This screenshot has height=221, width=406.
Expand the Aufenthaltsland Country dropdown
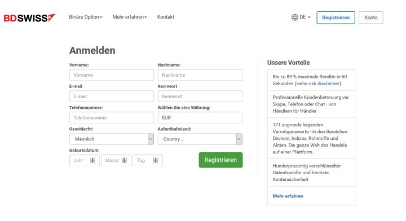tap(200, 139)
